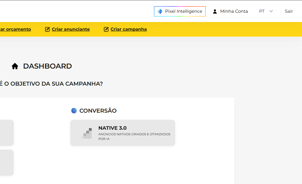Select the upper partially visible grey card
This screenshot has width=302, height=184.
pyautogui.click(x=7, y=133)
